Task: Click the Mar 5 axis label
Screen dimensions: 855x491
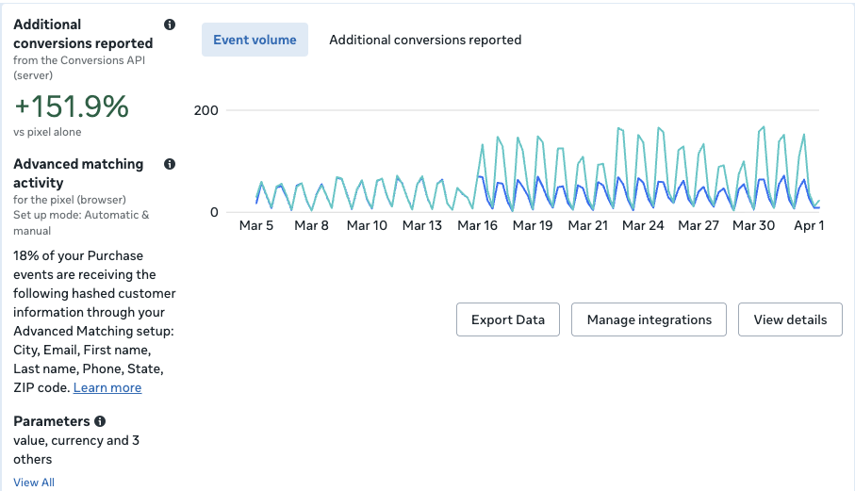Action: click(x=256, y=225)
